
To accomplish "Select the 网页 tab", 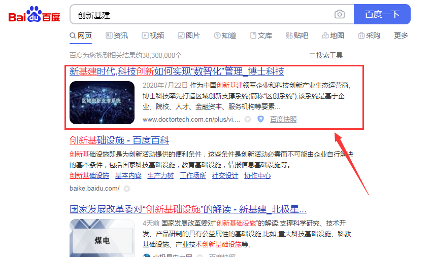I will [81, 35].
